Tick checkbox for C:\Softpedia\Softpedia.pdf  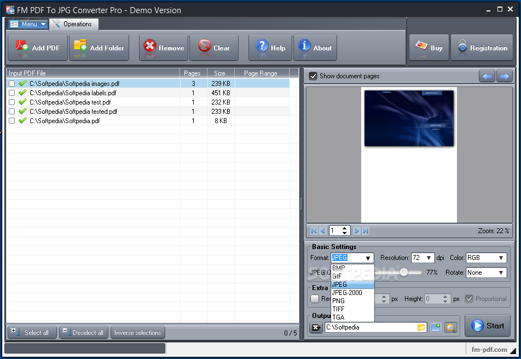click(11, 120)
